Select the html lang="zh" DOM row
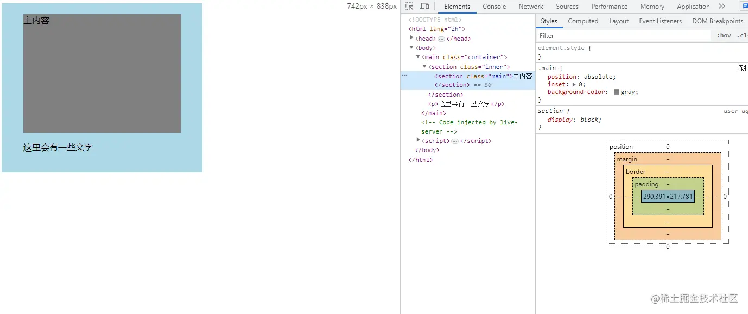The width and height of the screenshot is (748, 314). pos(436,29)
